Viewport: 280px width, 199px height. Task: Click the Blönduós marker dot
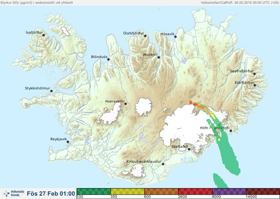(x=108, y=59)
